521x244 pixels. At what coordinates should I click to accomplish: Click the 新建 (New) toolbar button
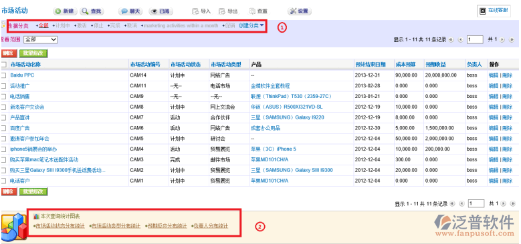coord(65,11)
